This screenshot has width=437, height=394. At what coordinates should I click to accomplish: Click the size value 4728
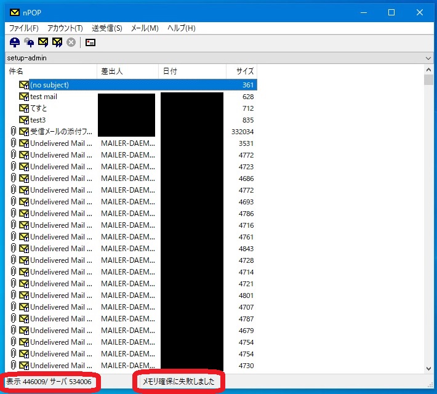click(x=246, y=260)
